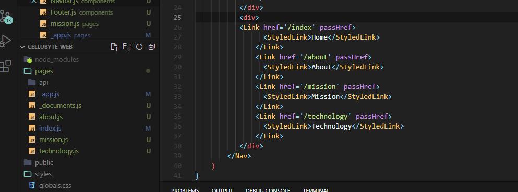The image size is (518, 192).
Task: Click line number 32 in gutter
Action: pos(177,86)
